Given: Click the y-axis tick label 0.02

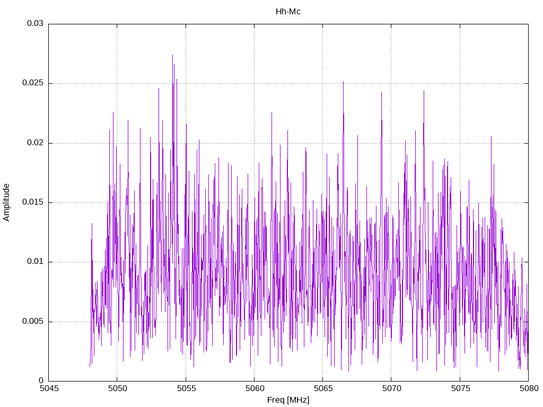Looking at the screenshot, I should (36, 143).
